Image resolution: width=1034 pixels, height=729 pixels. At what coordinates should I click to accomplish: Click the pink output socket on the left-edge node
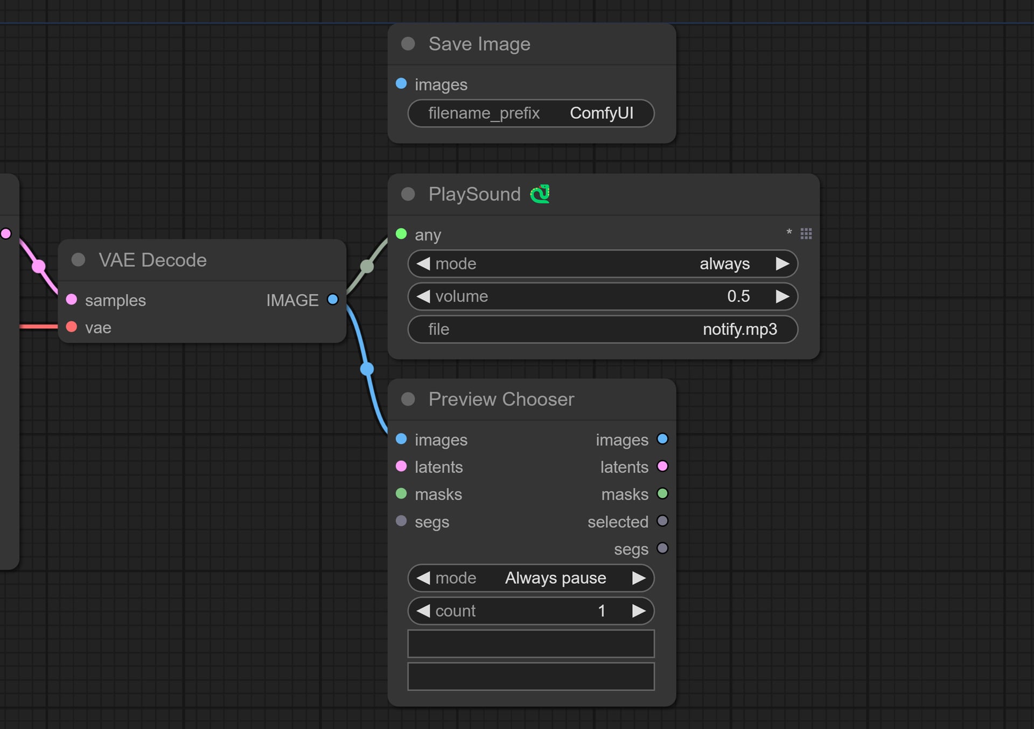(x=6, y=233)
